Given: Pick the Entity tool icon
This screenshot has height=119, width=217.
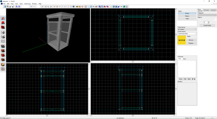Looking at the screenshot, I should [x=3, y=32].
